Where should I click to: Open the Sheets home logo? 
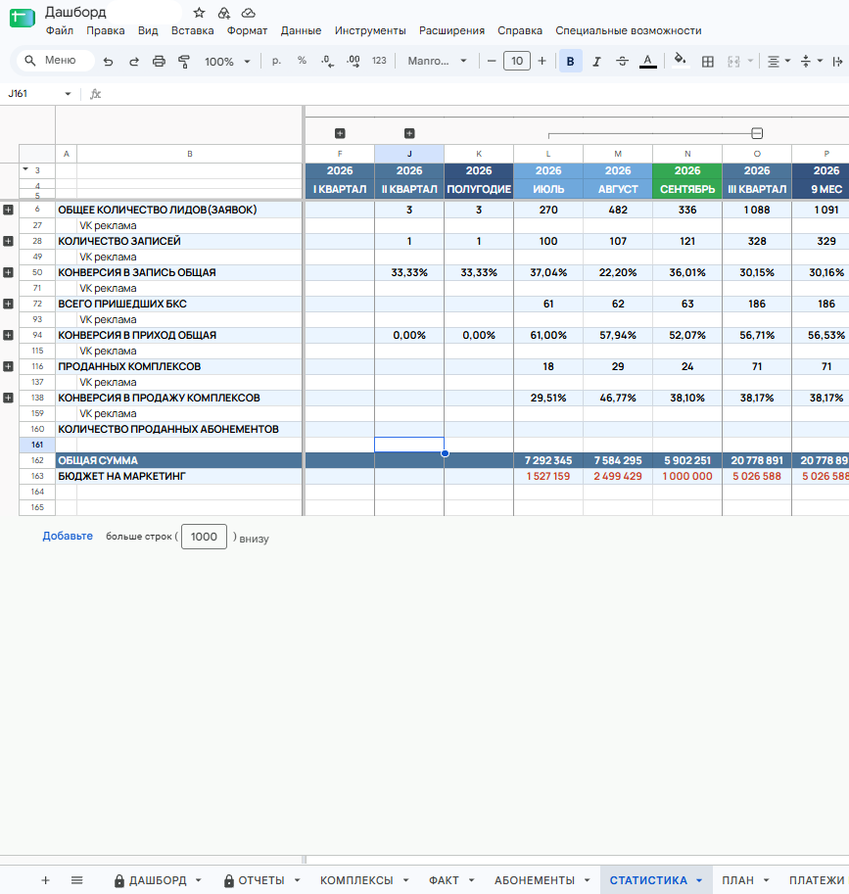pos(23,18)
